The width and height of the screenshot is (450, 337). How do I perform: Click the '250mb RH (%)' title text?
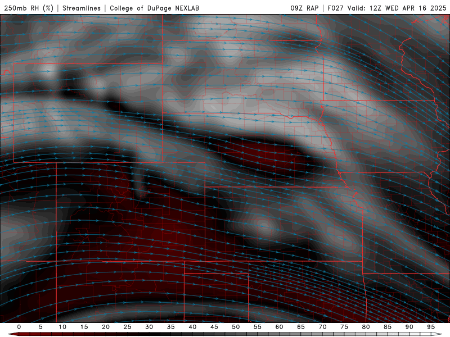pos(29,8)
